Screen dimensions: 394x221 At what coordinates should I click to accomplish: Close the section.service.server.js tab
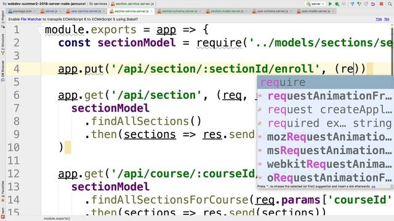click(151, 11)
